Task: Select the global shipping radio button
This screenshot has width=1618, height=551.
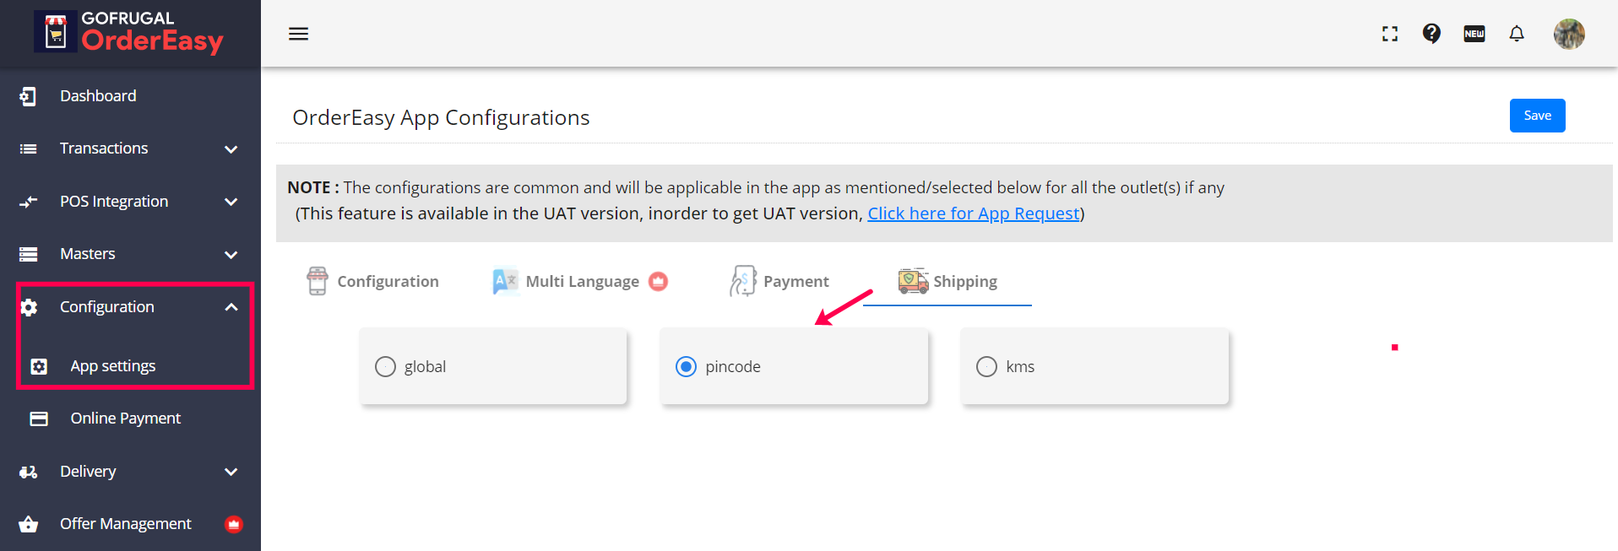Action: tap(385, 367)
